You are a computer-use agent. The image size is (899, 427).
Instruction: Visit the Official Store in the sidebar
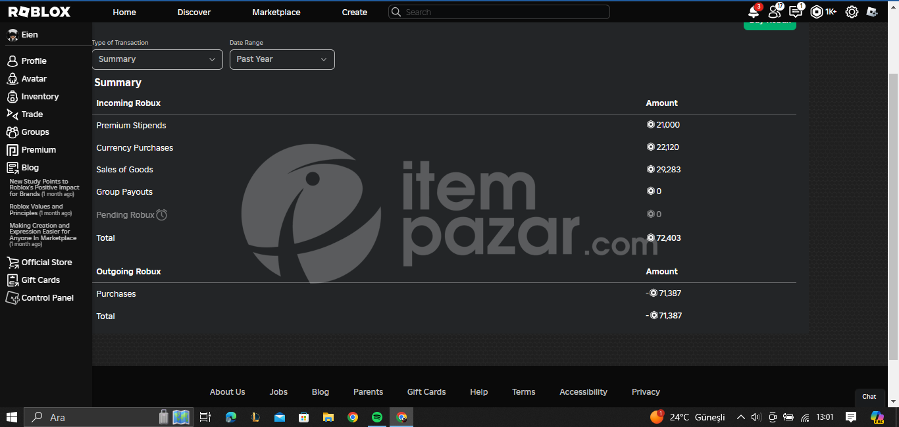point(39,263)
